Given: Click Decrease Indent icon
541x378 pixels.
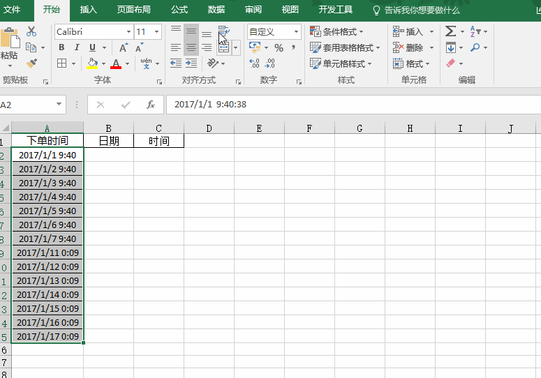Looking at the screenshot, I should 176,63.
